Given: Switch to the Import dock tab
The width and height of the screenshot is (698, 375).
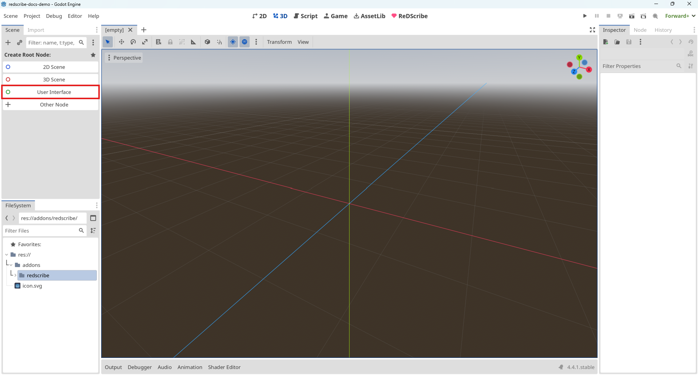Looking at the screenshot, I should [x=36, y=30].
